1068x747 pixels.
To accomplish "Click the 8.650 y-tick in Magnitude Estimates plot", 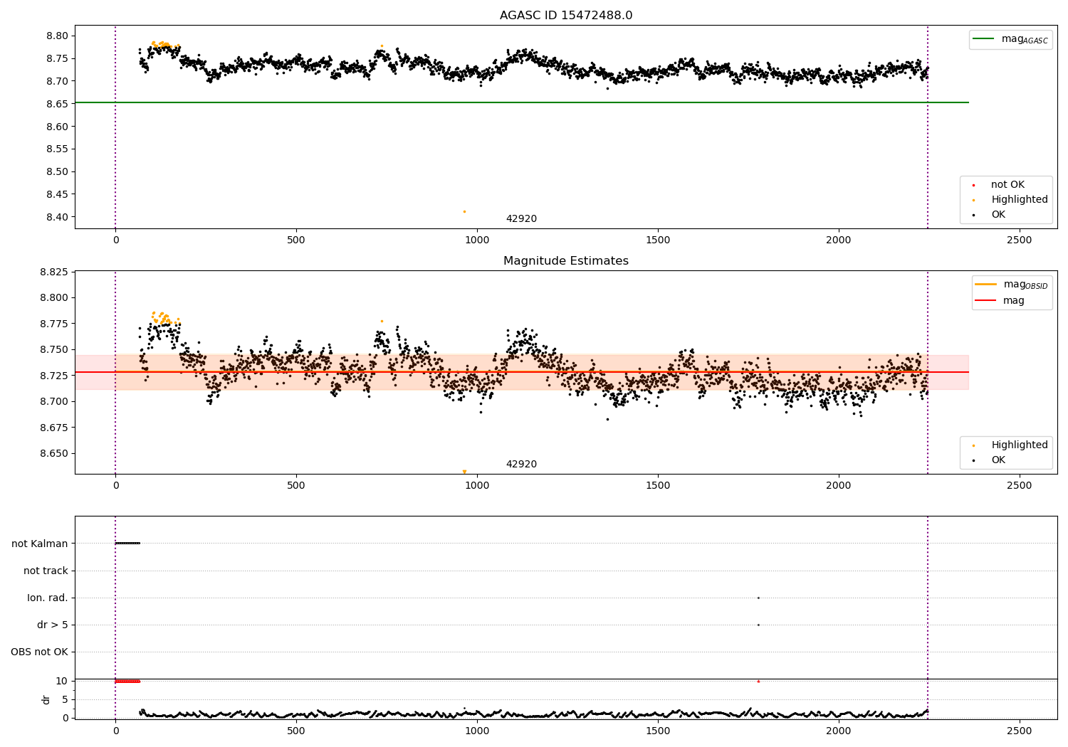I will pyautogui.click(x=54, y=453).
